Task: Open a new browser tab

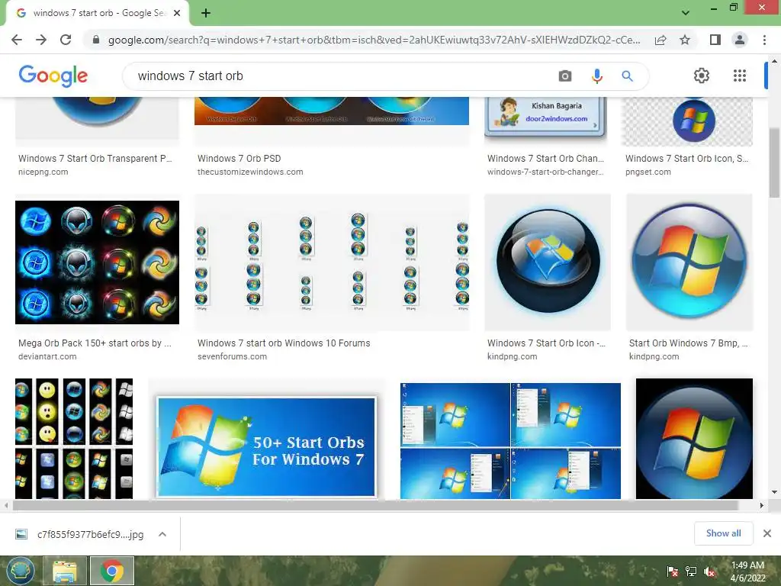Action: point(206,13)
